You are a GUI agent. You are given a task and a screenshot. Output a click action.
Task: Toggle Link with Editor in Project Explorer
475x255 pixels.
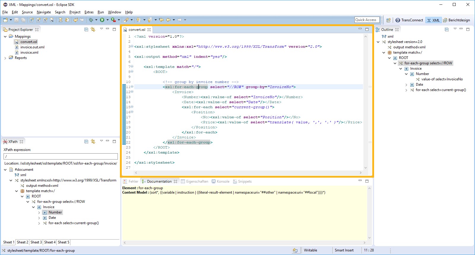coord(93,29)
